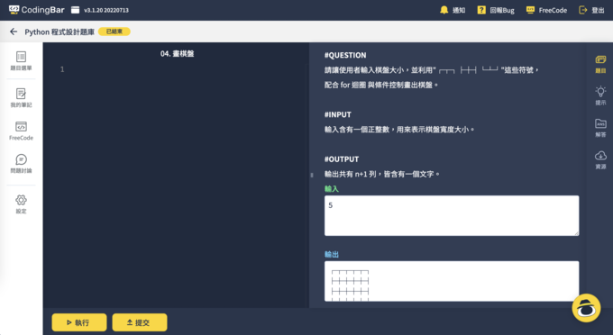The width and height of the screenshot is (613, 335).
Task: Open FreeCode from the top bar
Action: 546,10
